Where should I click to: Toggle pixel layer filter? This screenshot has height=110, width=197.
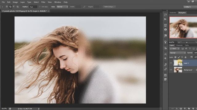coord(183,49)
